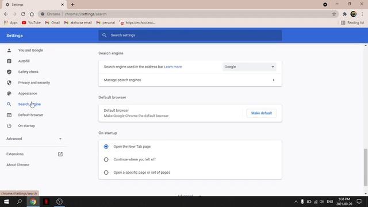Bookmark this page with the star icon
This screenshot has width=368, height=207.
tap(334, 14)
